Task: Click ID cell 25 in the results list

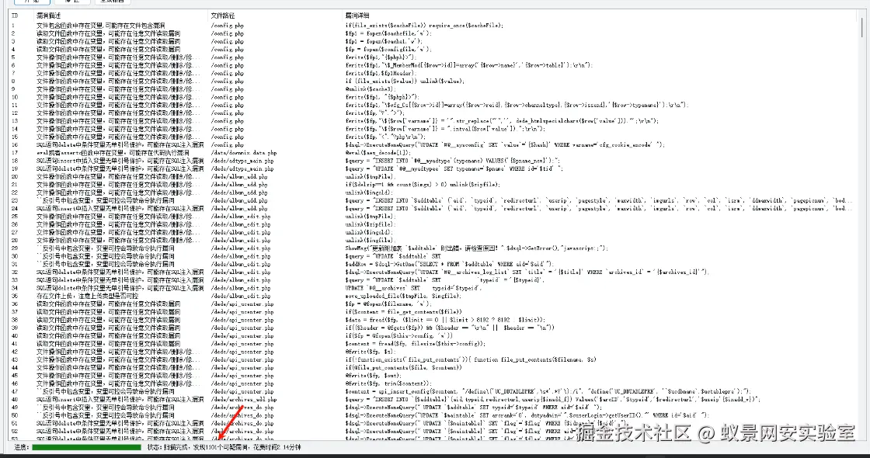Action: (15, 217)
